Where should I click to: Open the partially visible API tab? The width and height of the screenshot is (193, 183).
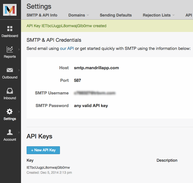[189, 15]
